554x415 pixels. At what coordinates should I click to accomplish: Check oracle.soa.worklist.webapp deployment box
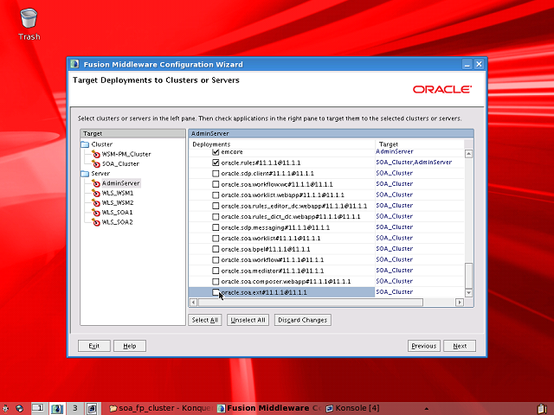(216, 195)
